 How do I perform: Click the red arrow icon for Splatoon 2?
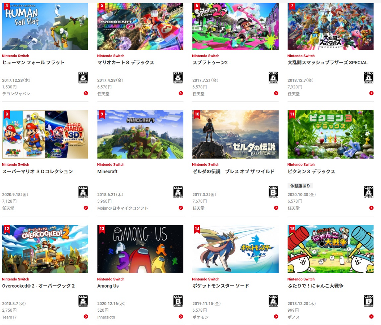pyautogui.click(x=276, y=93)
